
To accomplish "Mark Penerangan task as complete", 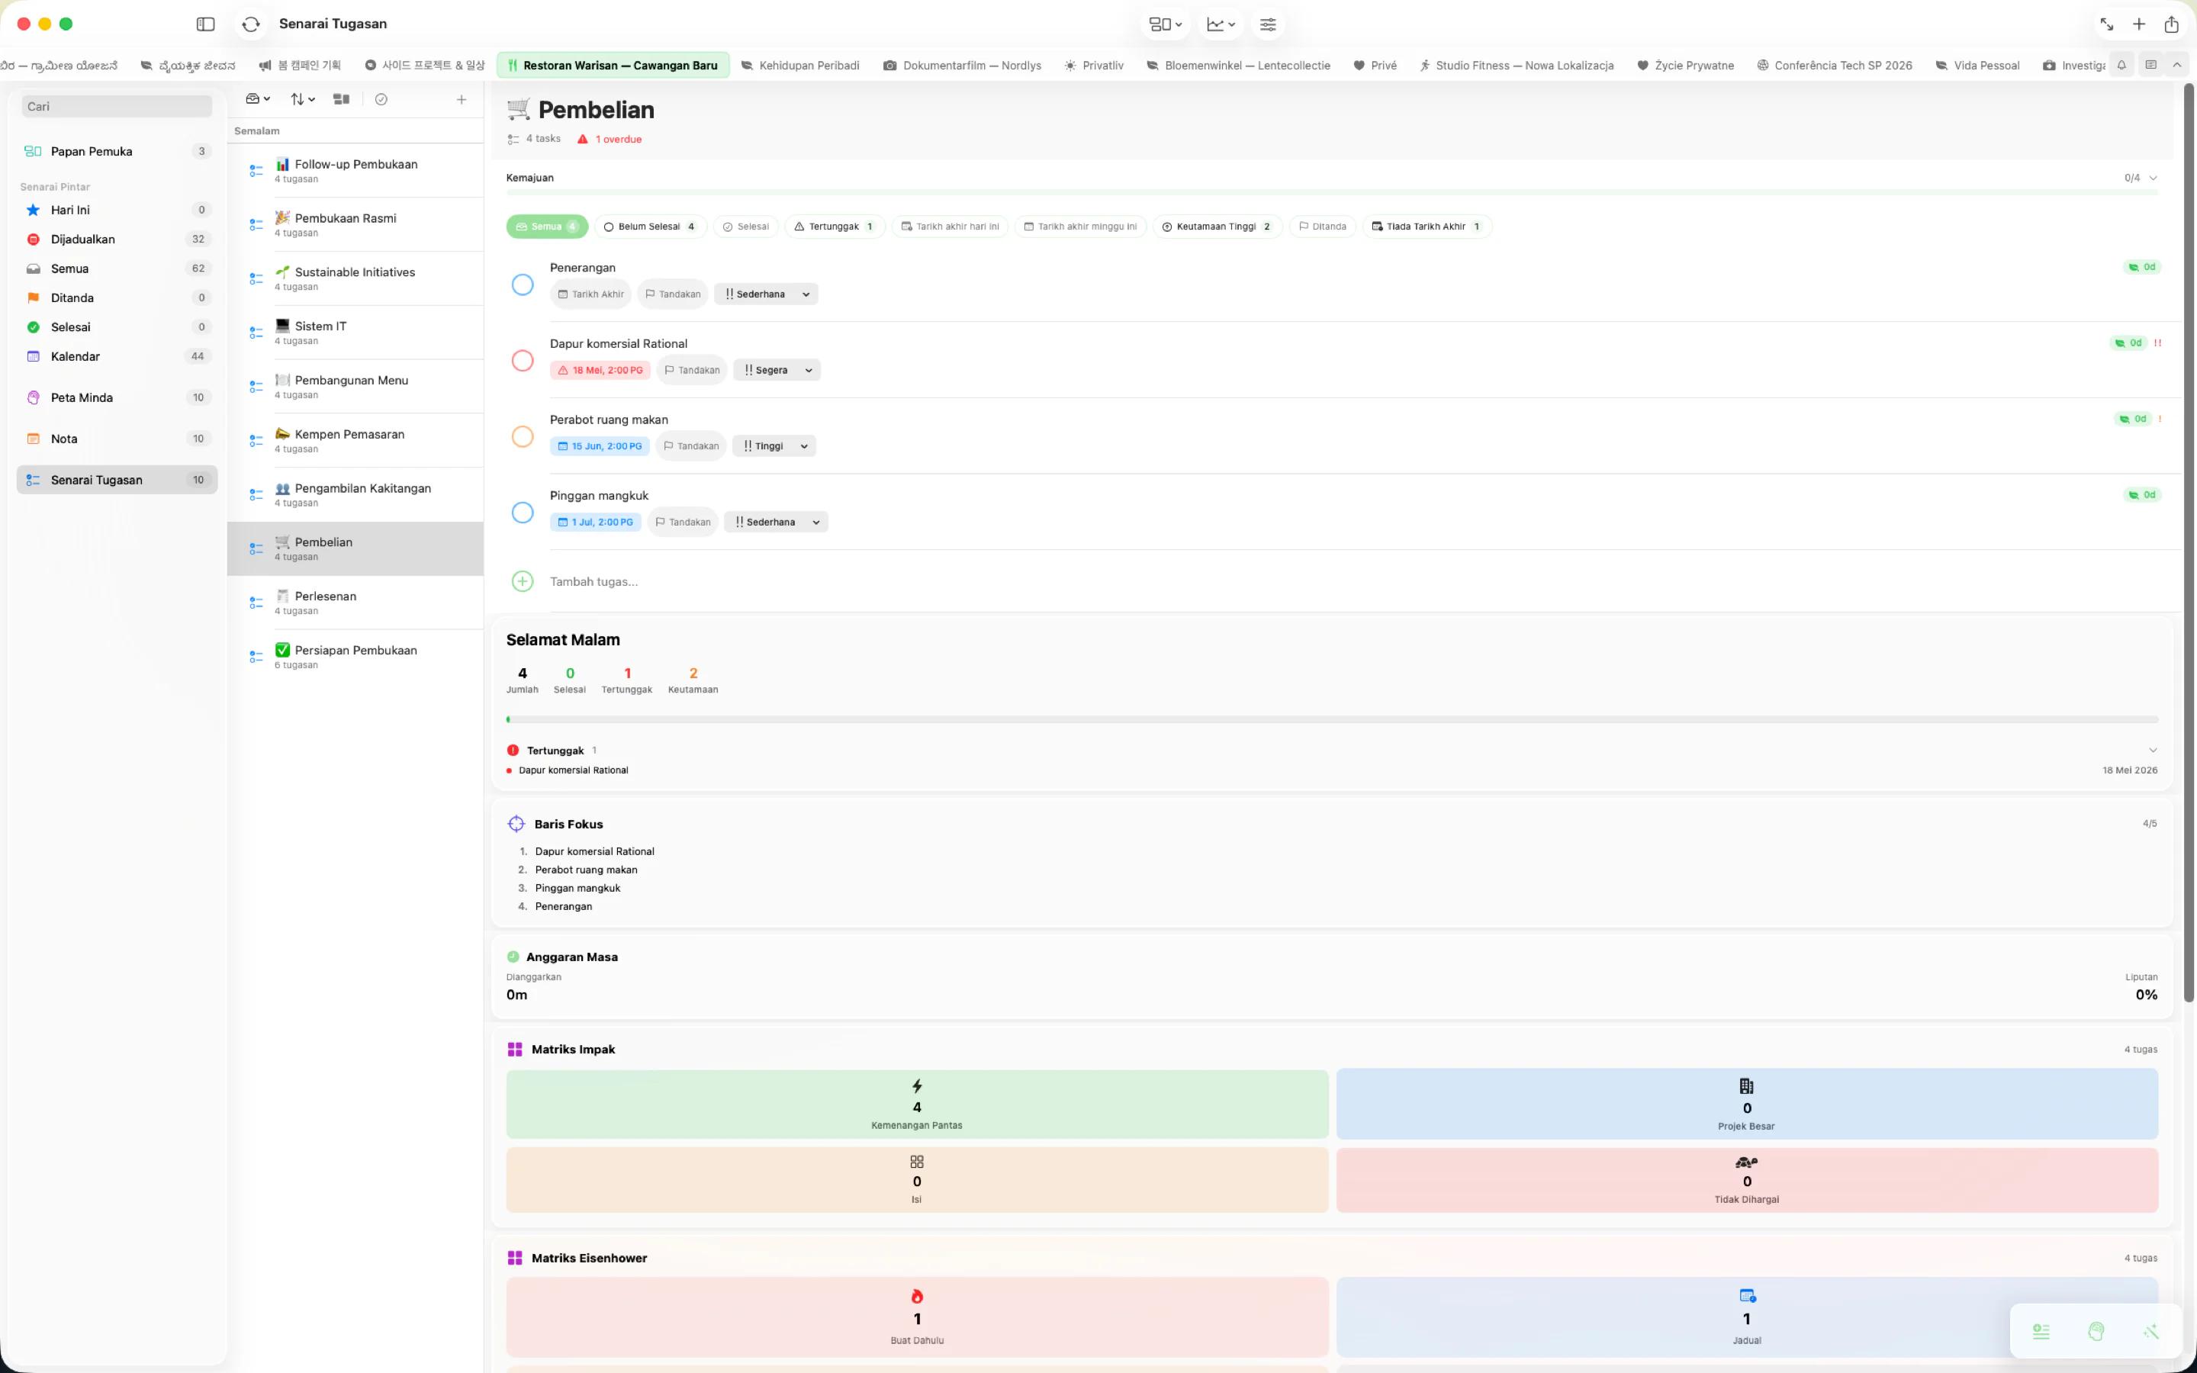I will tap(523, 285).
